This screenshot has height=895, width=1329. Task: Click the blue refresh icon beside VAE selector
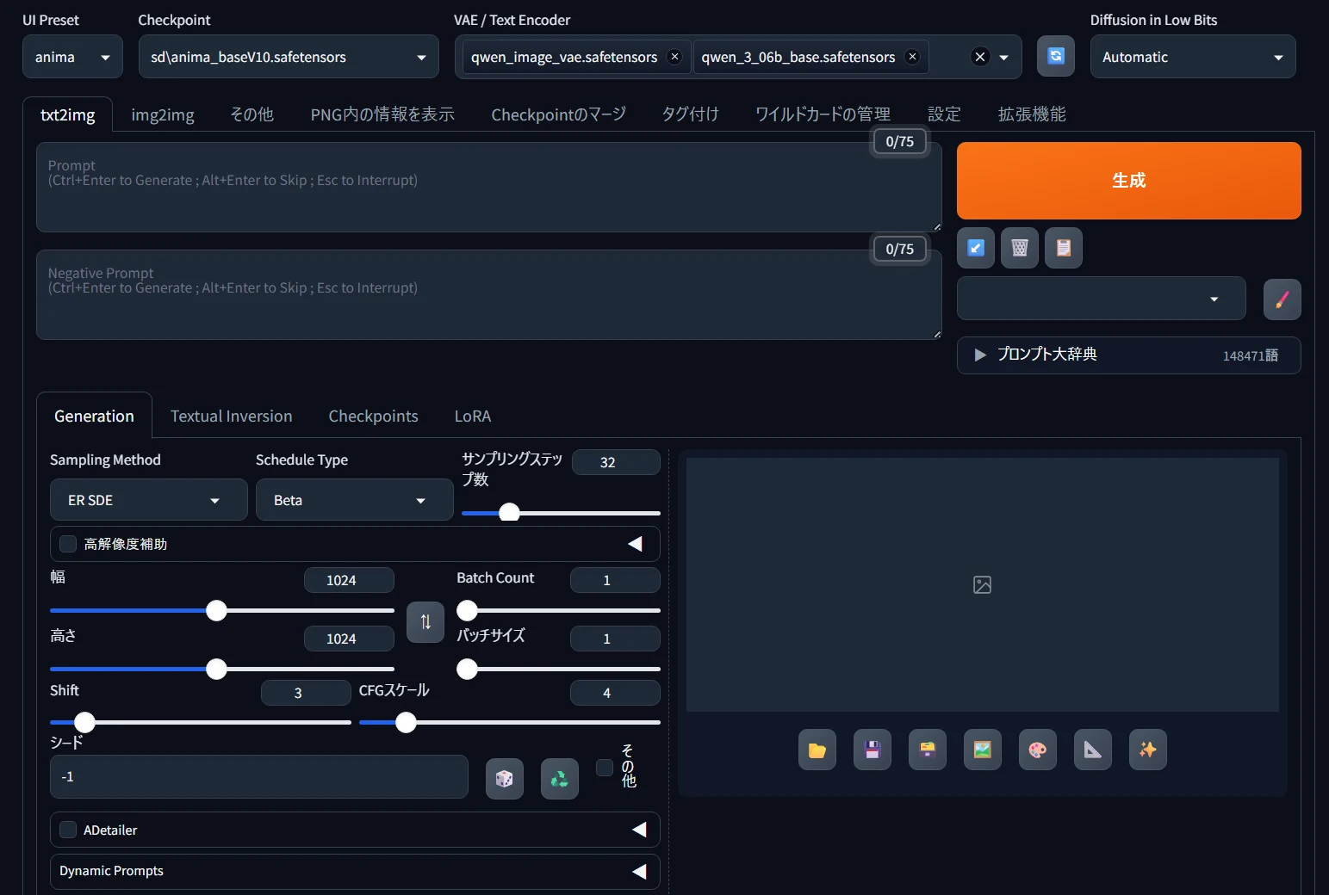coord(1055,56)
